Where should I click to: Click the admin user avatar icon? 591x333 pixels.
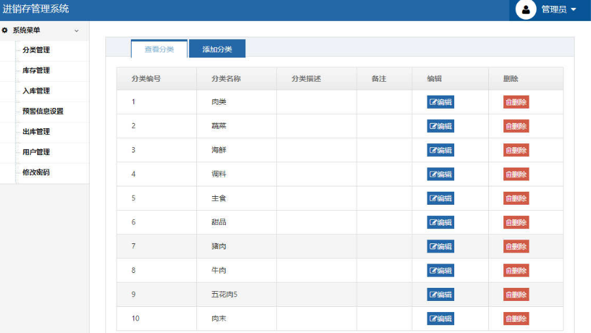click(526, 10)
